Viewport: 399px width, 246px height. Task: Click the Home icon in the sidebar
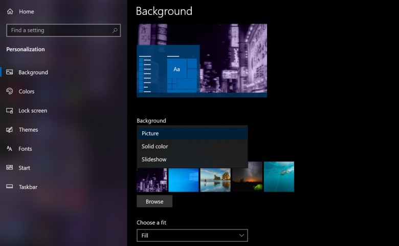(x=10, y=11)
